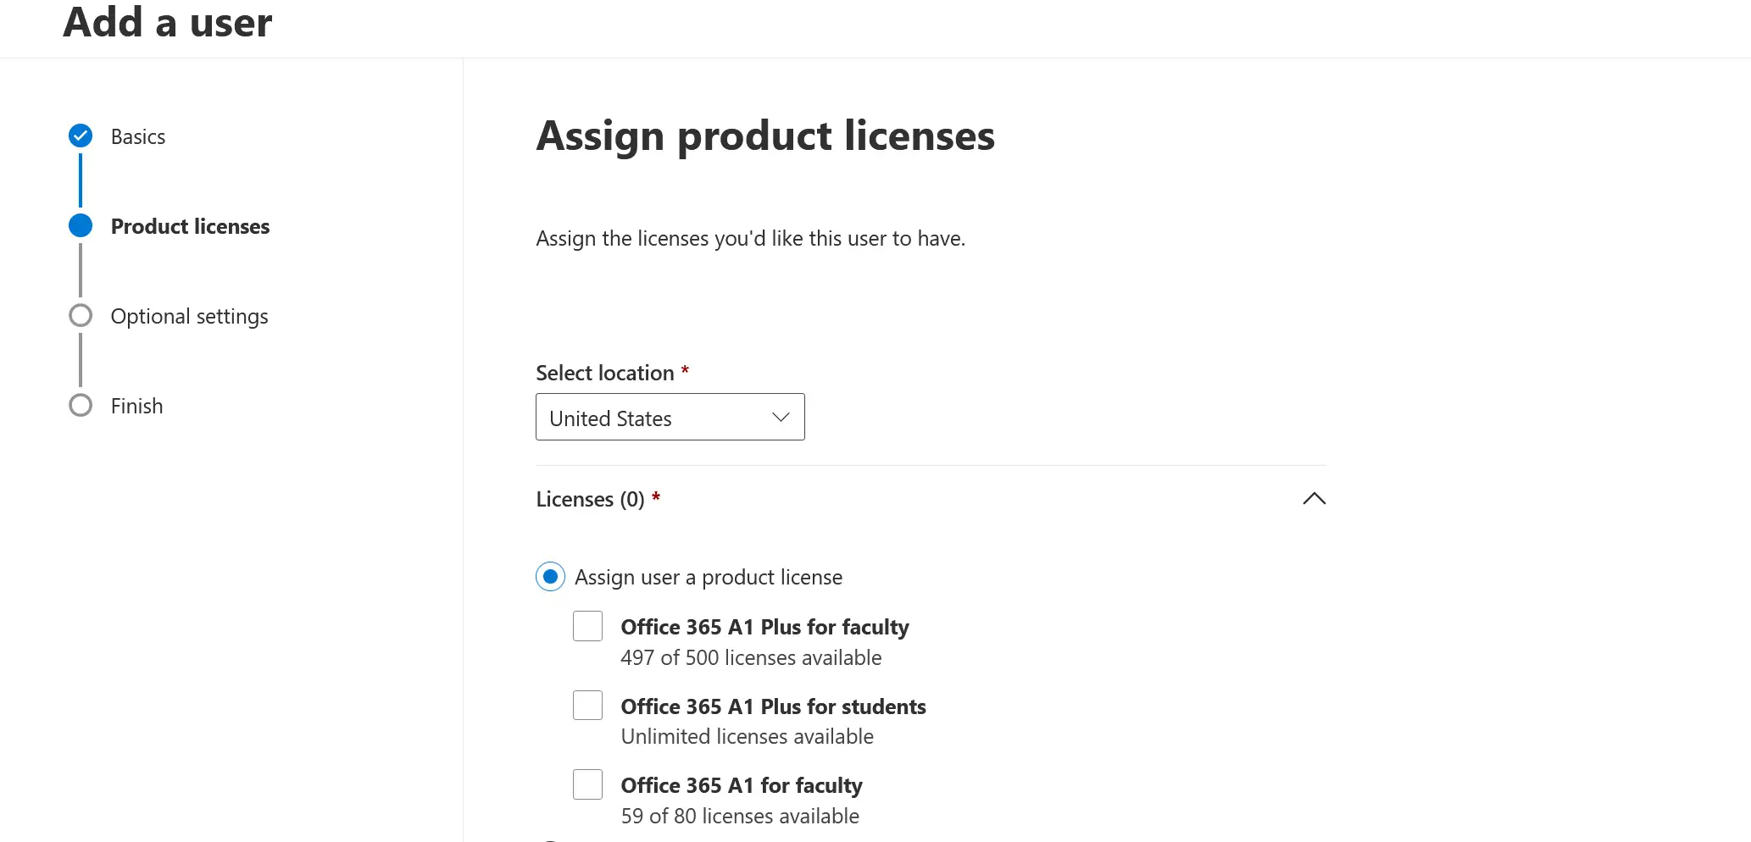Click the 'Office 365 A1 Plus for faculty' label
1751x842 pixels.
(764, 627)
